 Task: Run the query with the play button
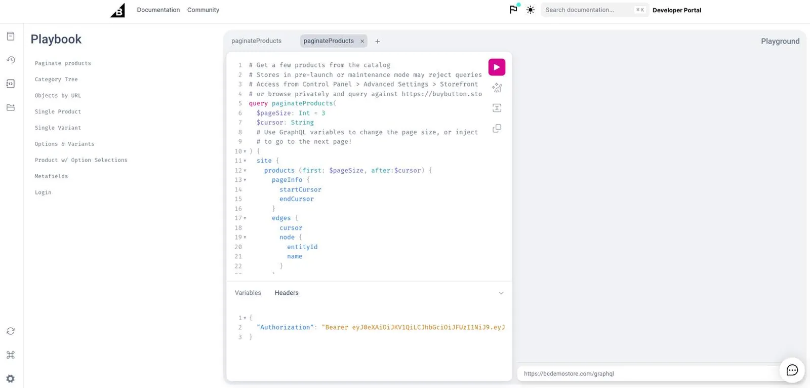pos(497,67)
